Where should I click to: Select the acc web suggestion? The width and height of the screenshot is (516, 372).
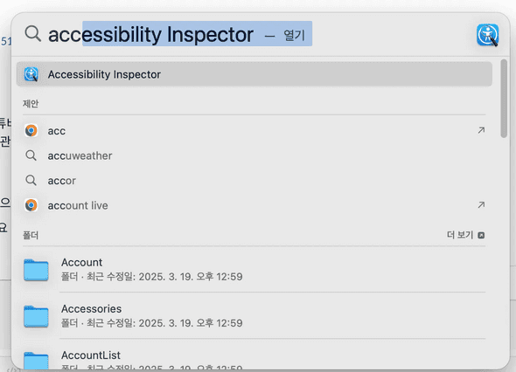254,131
